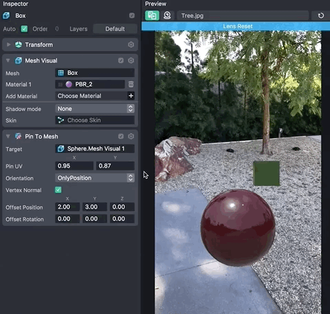The height and width of the screenshot is (314, 330).
Task: Click the Lens Reset refresh icon
Action: [x=321, y=16]
